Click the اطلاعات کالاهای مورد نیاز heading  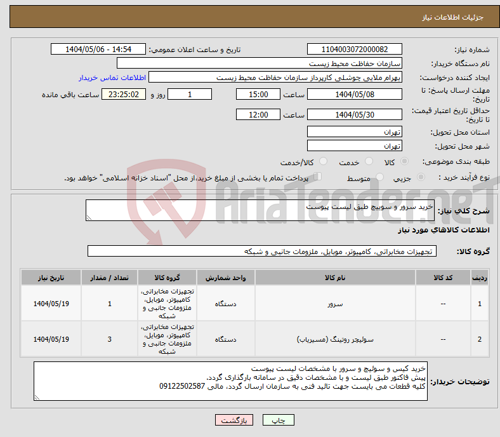444,230
